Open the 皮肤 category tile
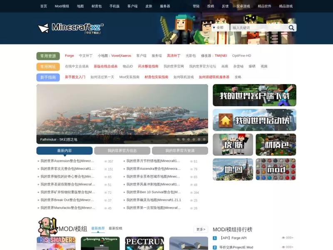The height and width of the screenshot is (250, 333). click(x=233, y=145)
